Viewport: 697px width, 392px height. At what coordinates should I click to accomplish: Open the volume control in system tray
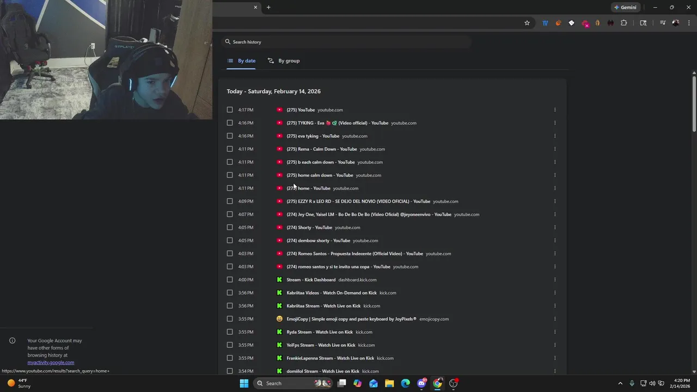point(652,383)
